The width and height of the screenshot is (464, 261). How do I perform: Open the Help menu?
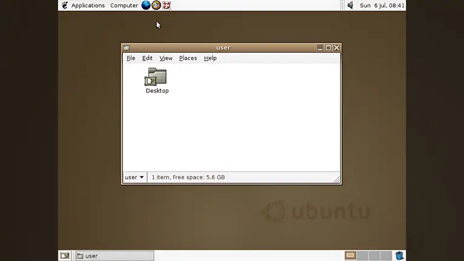210,58
